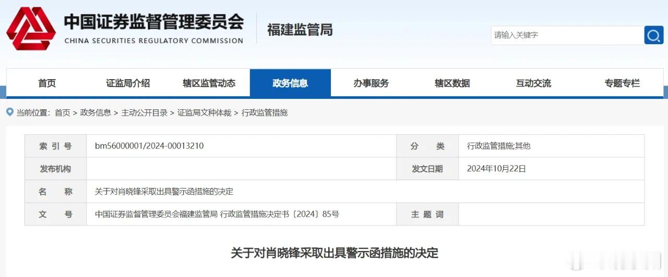Open the 辖区监管动态 navigation tab
668x277 pixels.
click(x=209, y=83)
